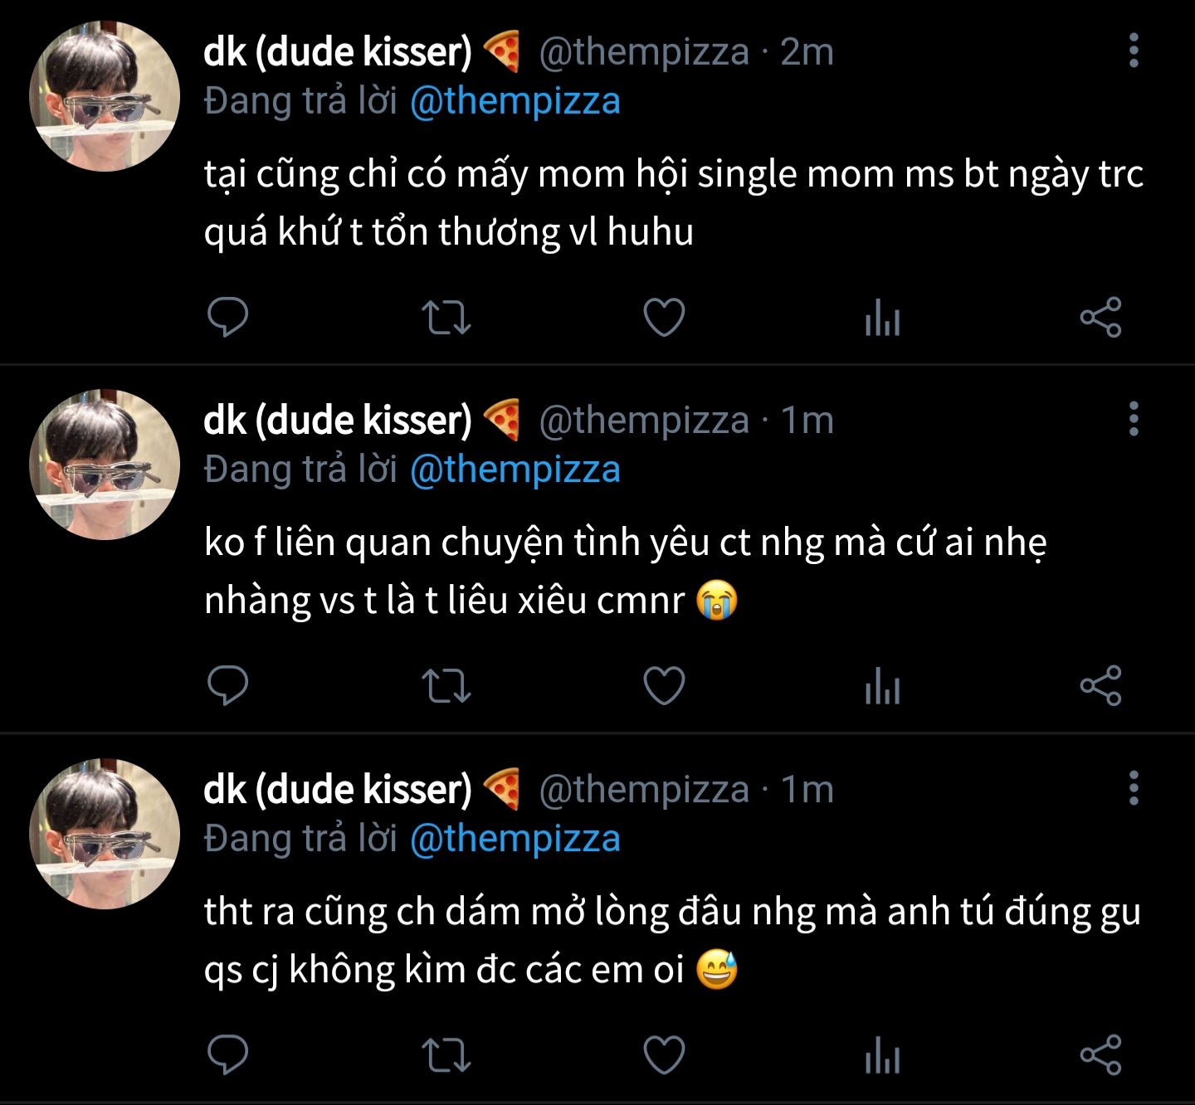Reply to the 'single mom' tweet
This screenshot has height=1105, width=1195.
point(227,317)
